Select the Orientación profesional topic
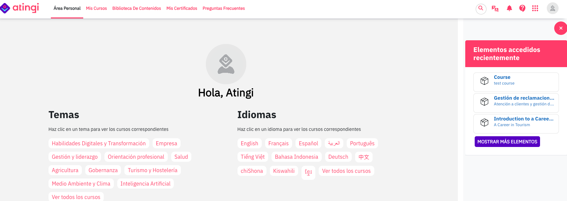567x201 pixels. pos(136,157)
